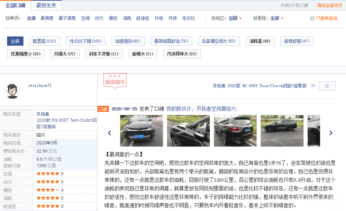Viewport: 346px width, 211px height.
Task: Click the 满级精华 stamp badge
Action: click(115, 80)
